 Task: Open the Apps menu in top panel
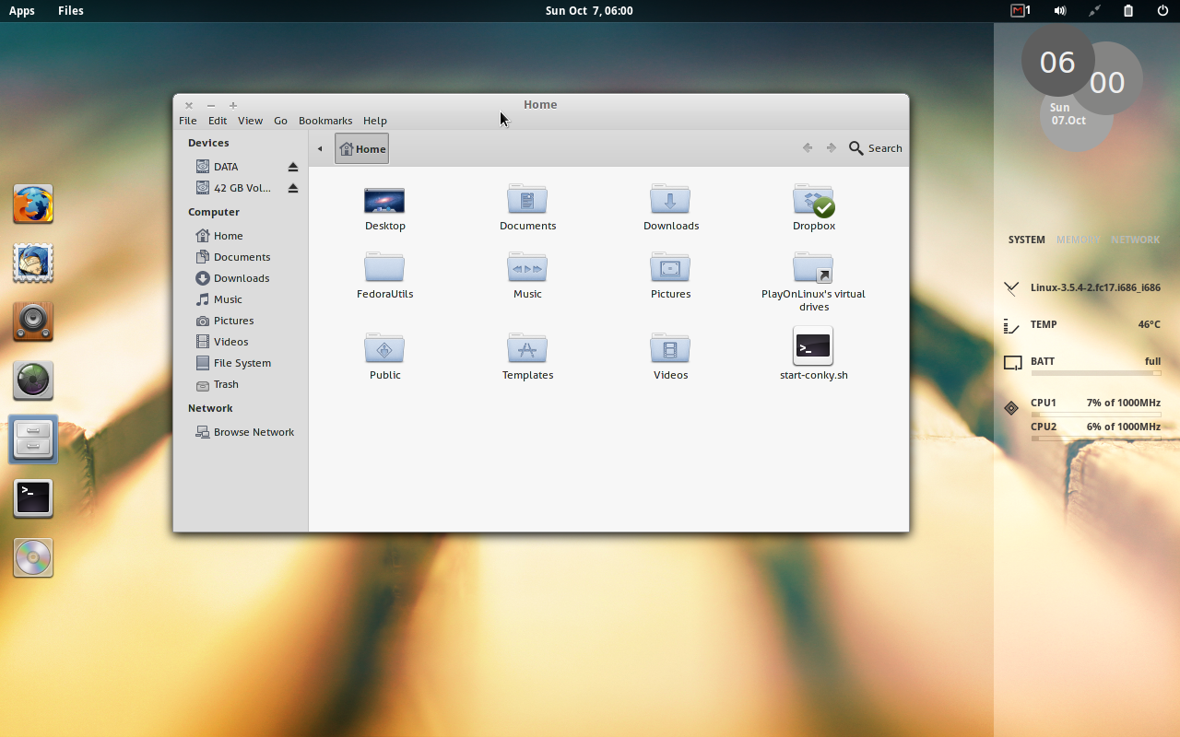point(22,11)
